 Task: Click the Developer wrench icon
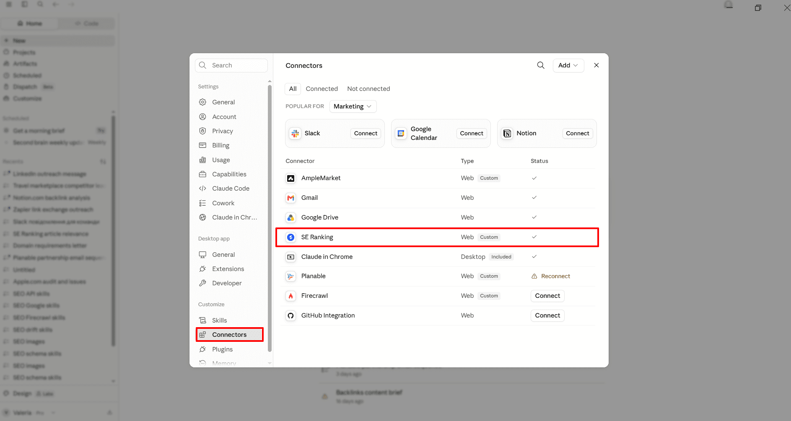[x=202, y=283]
